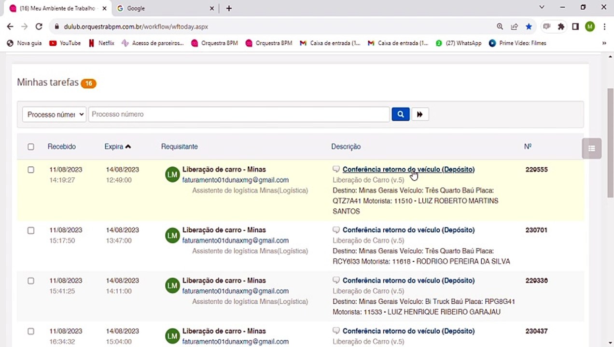
Task: Click the blue search magnifier button
Action: pos(401,114)
